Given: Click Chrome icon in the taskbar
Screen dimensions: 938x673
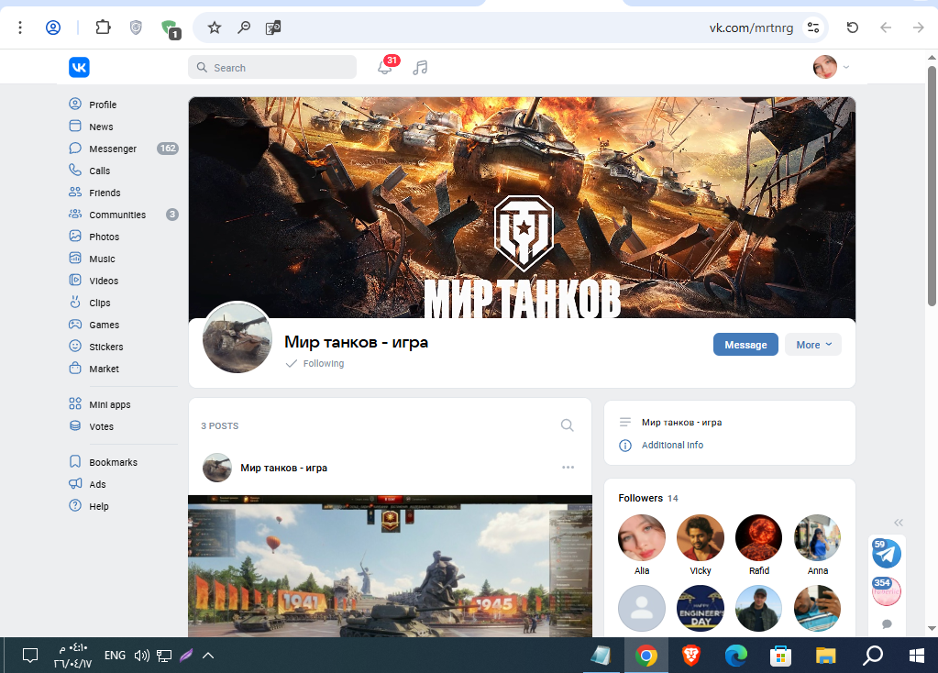Looking at the screenshot, I should [646, 656].
